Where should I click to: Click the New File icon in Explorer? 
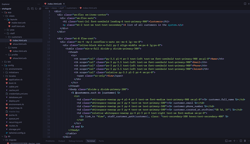[28, 9]
